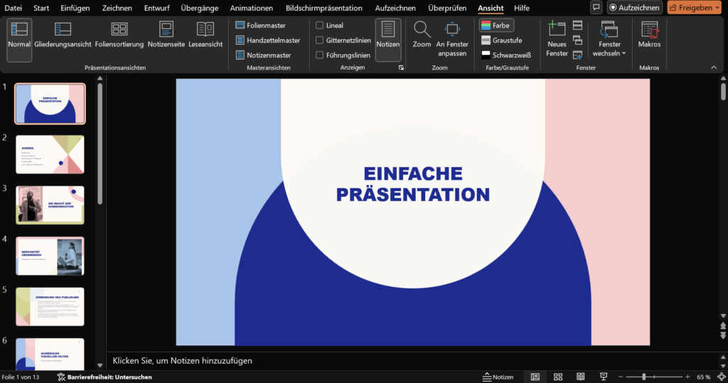Open the Zoom magnifier dialog

(x=422, y=36)
